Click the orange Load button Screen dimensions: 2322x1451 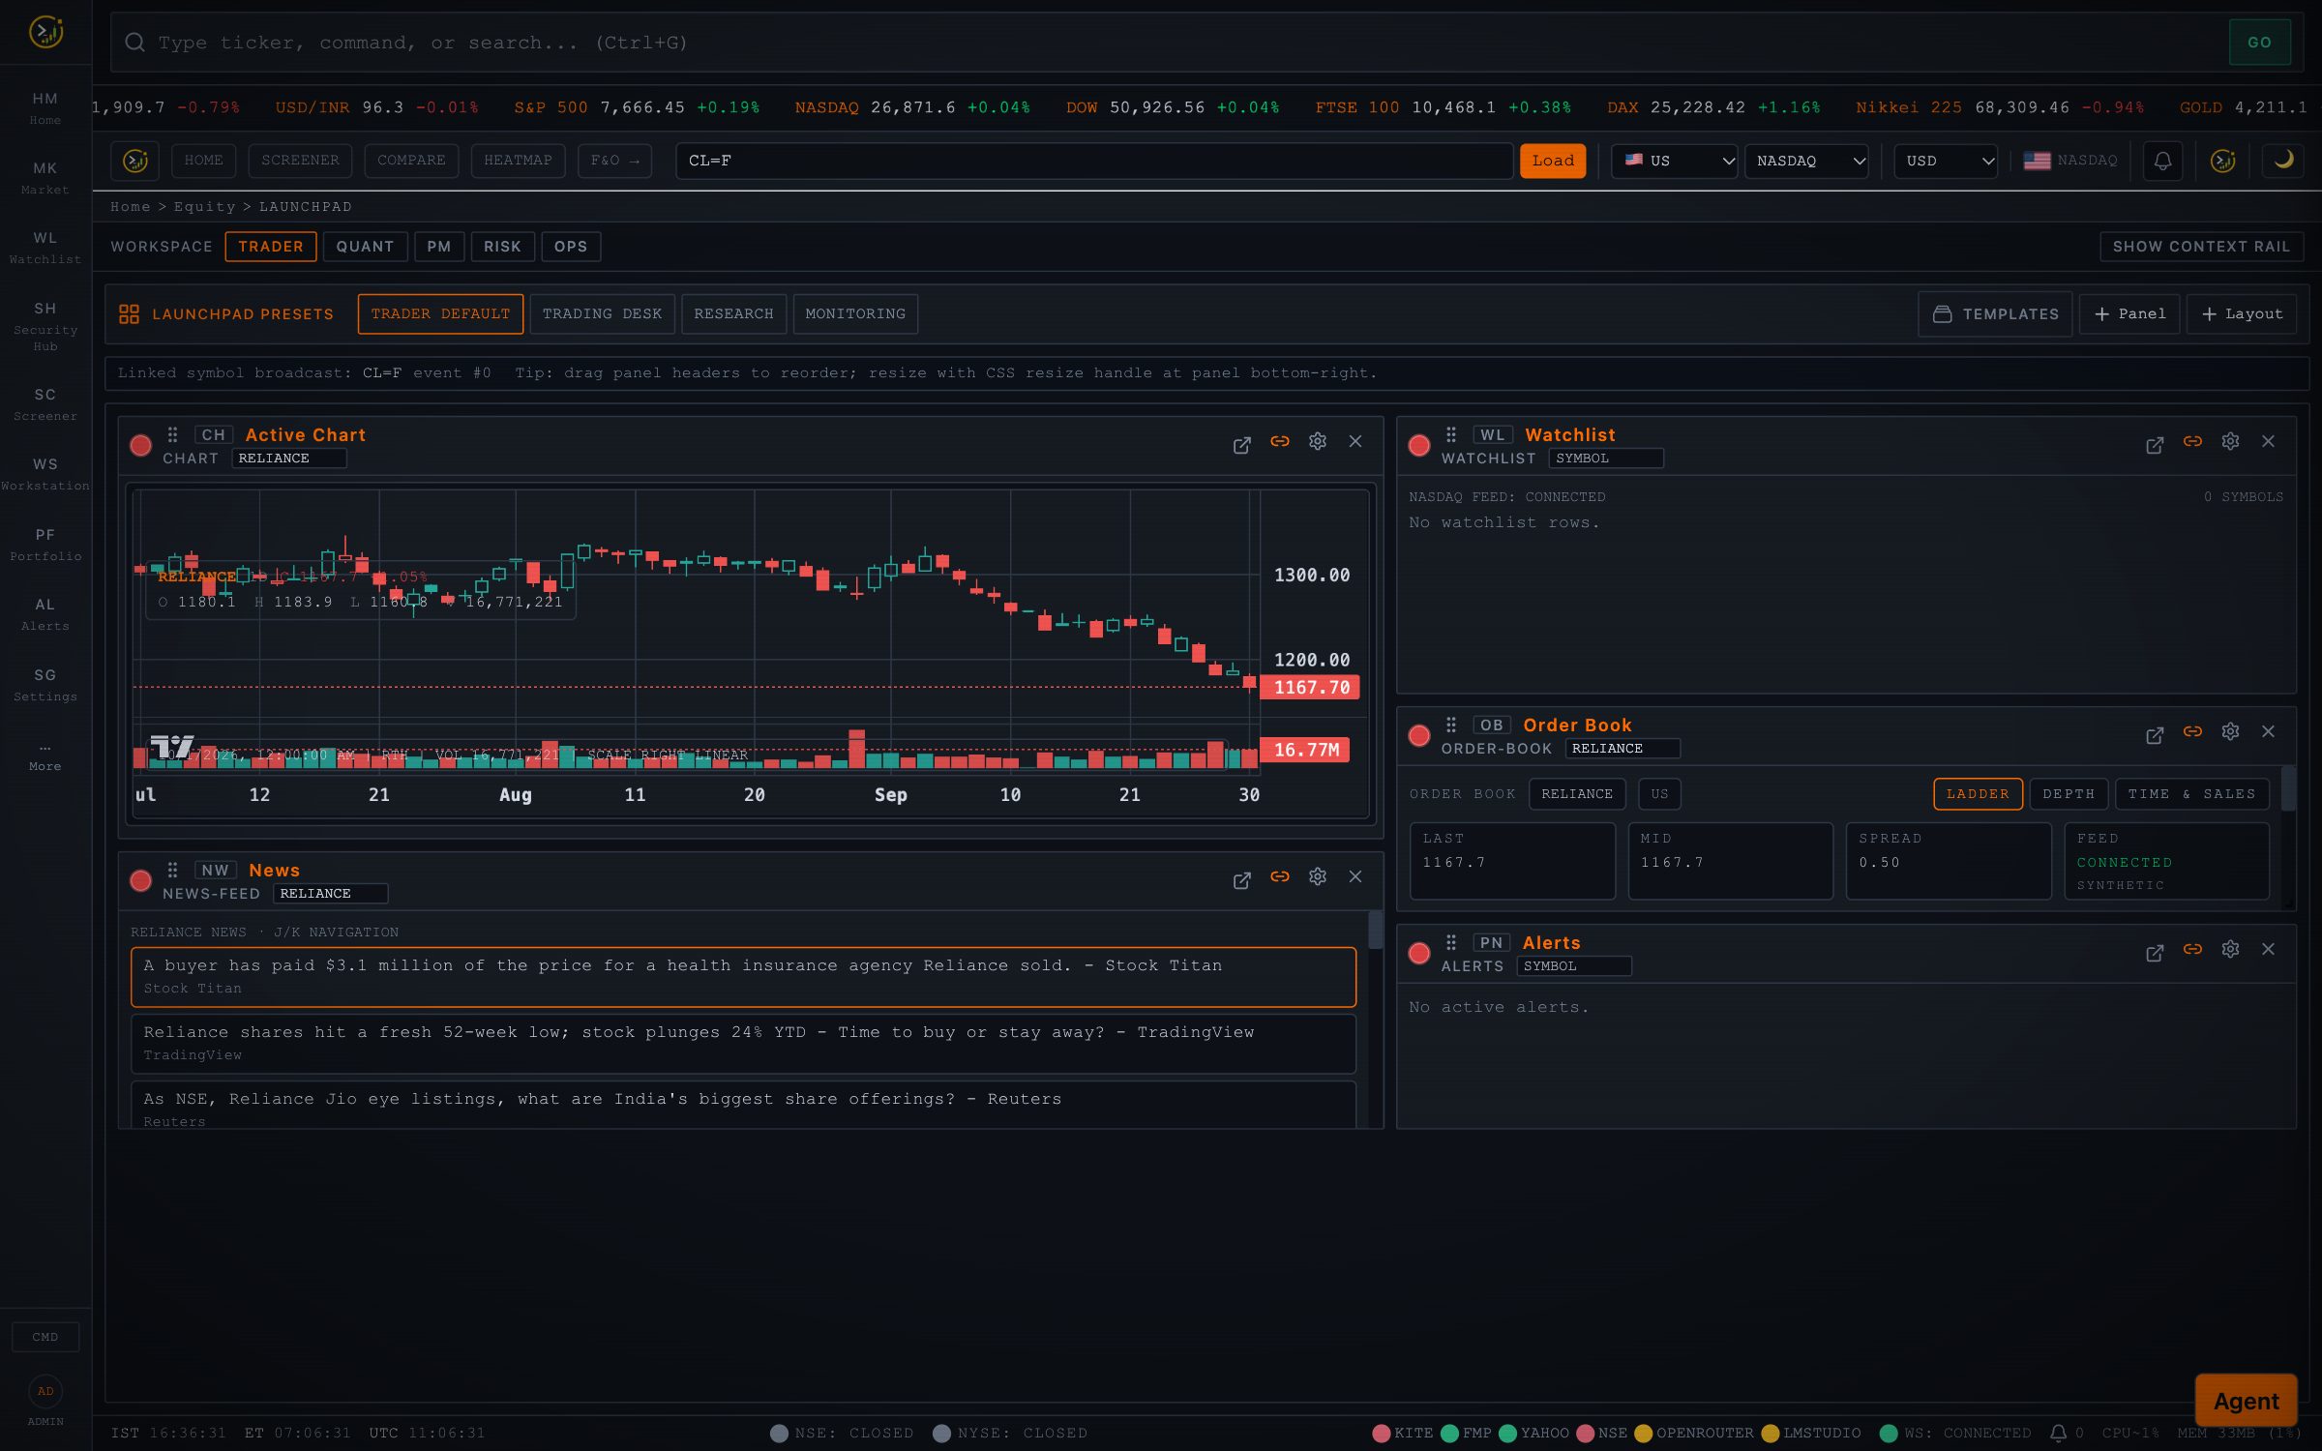pyautogui.click(x=1553, y=161)
